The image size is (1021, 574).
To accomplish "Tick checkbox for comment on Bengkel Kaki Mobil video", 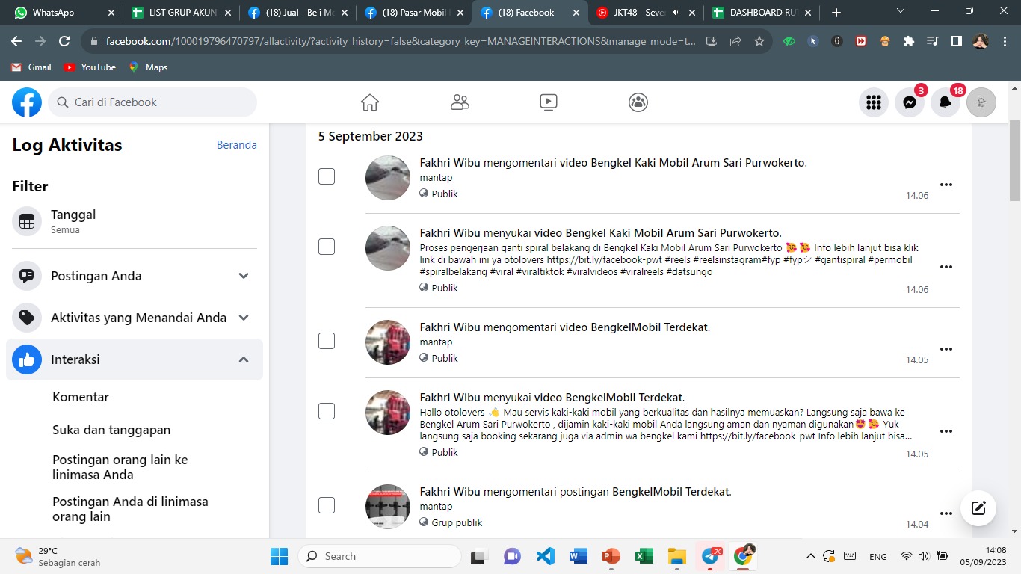I will coord(327,176).
